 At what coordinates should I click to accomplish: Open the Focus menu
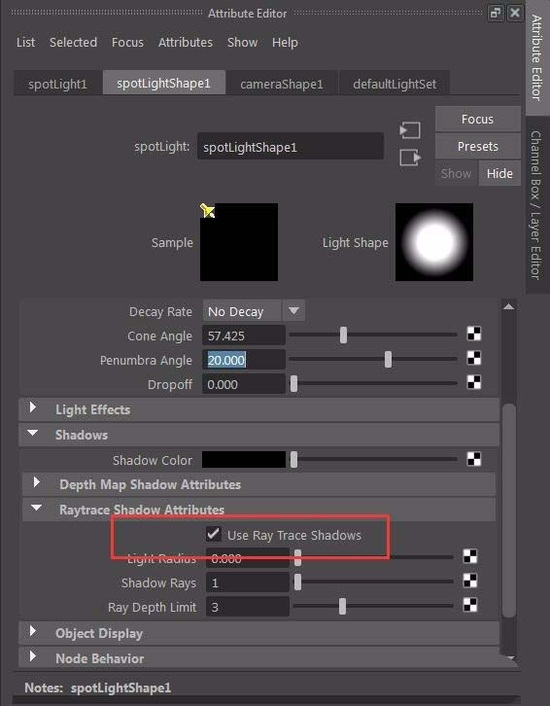tap(128, 43)
